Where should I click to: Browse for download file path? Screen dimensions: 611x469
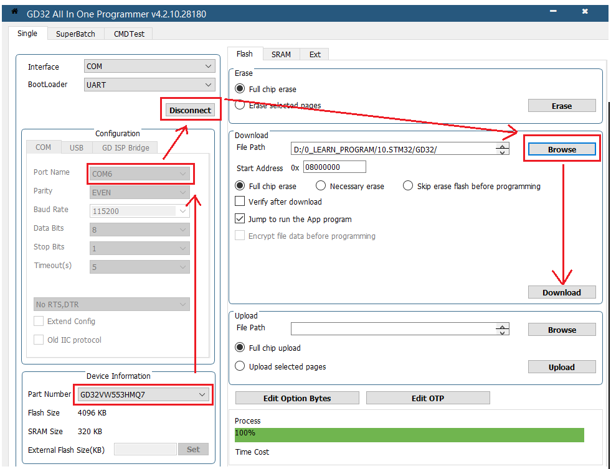(x=562, y=149)
